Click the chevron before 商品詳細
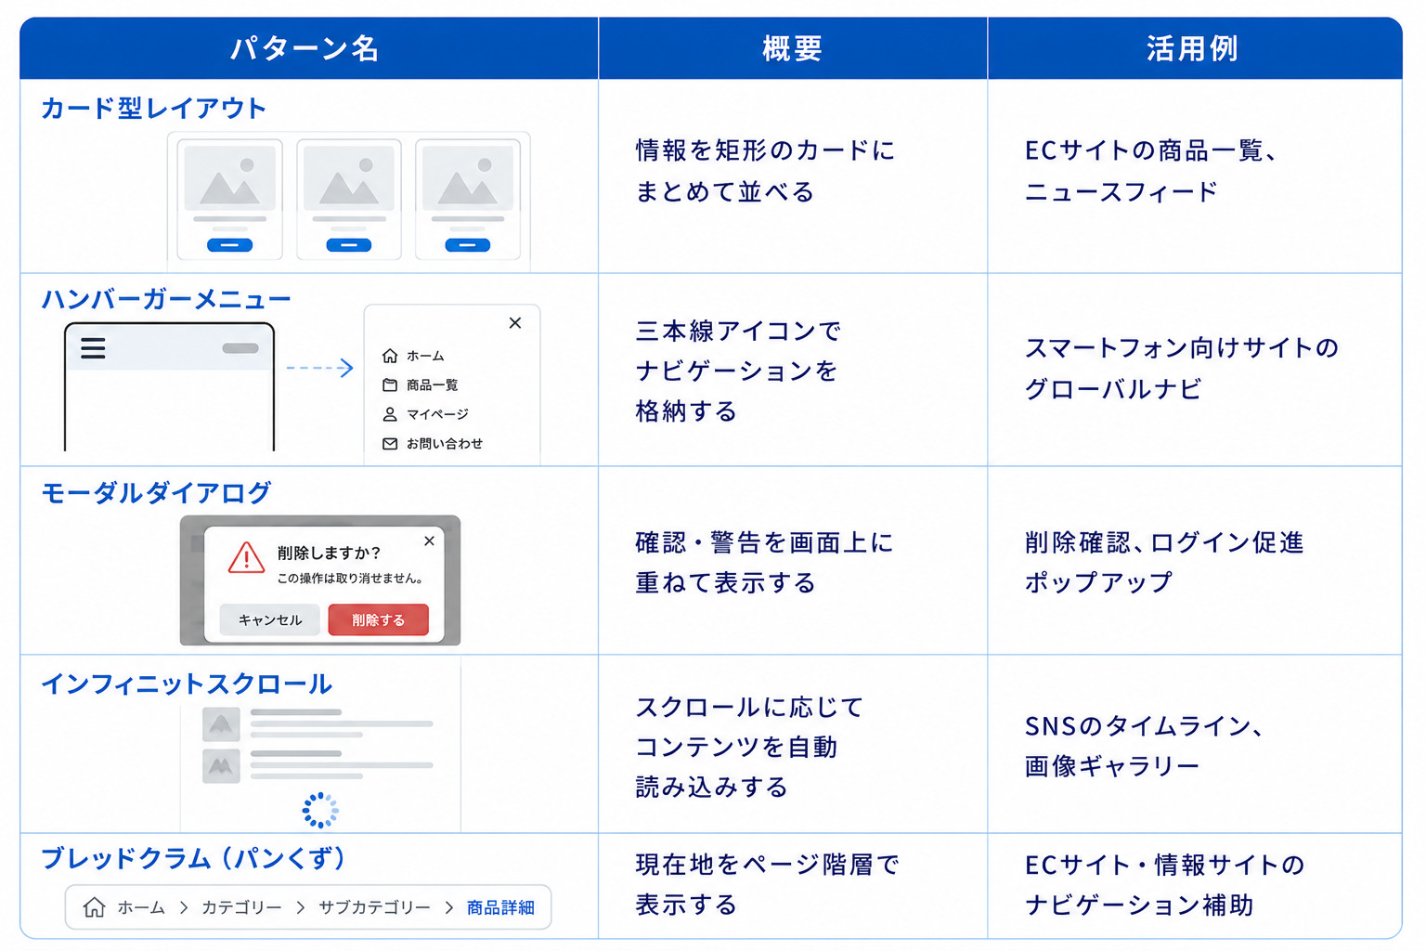Image resolution: width=1426 pixels, height=951 pixels. (448, 907)
